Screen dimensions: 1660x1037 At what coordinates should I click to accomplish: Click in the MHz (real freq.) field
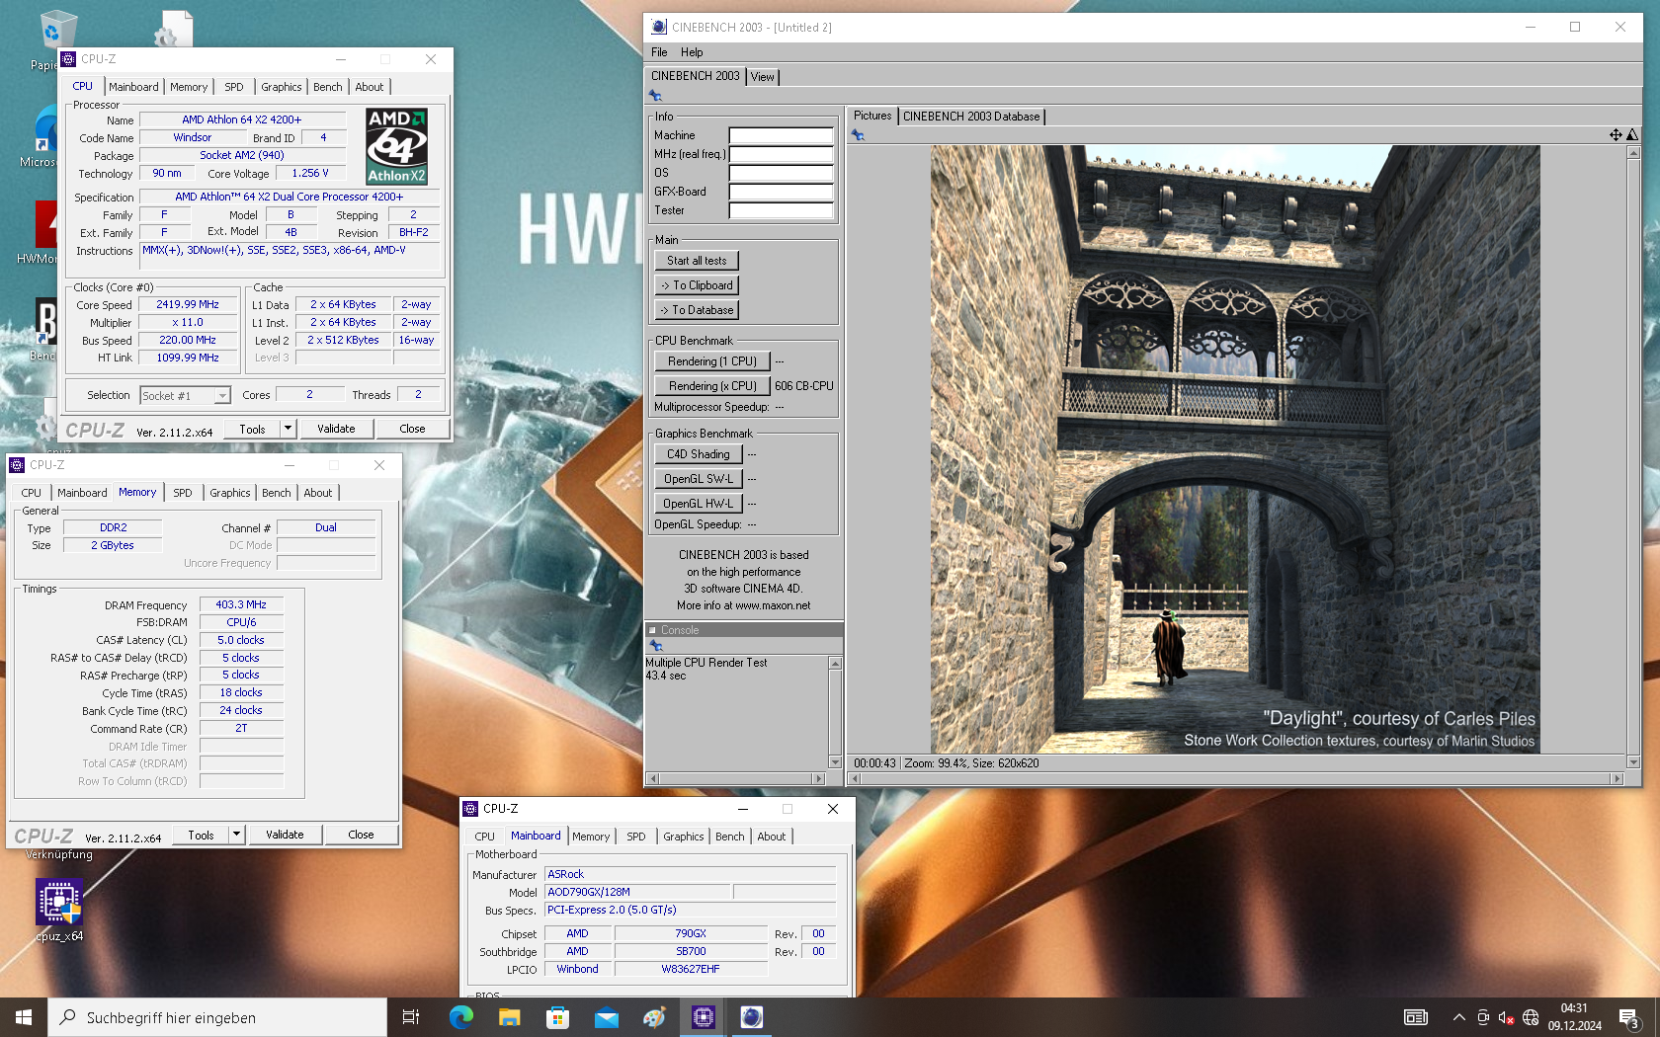tap(781, 154)
